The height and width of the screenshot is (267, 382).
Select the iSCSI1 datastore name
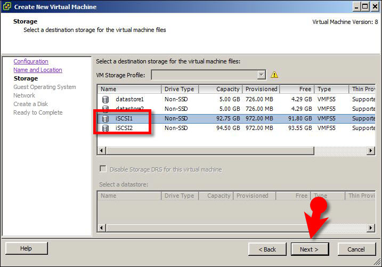[124, 119]
